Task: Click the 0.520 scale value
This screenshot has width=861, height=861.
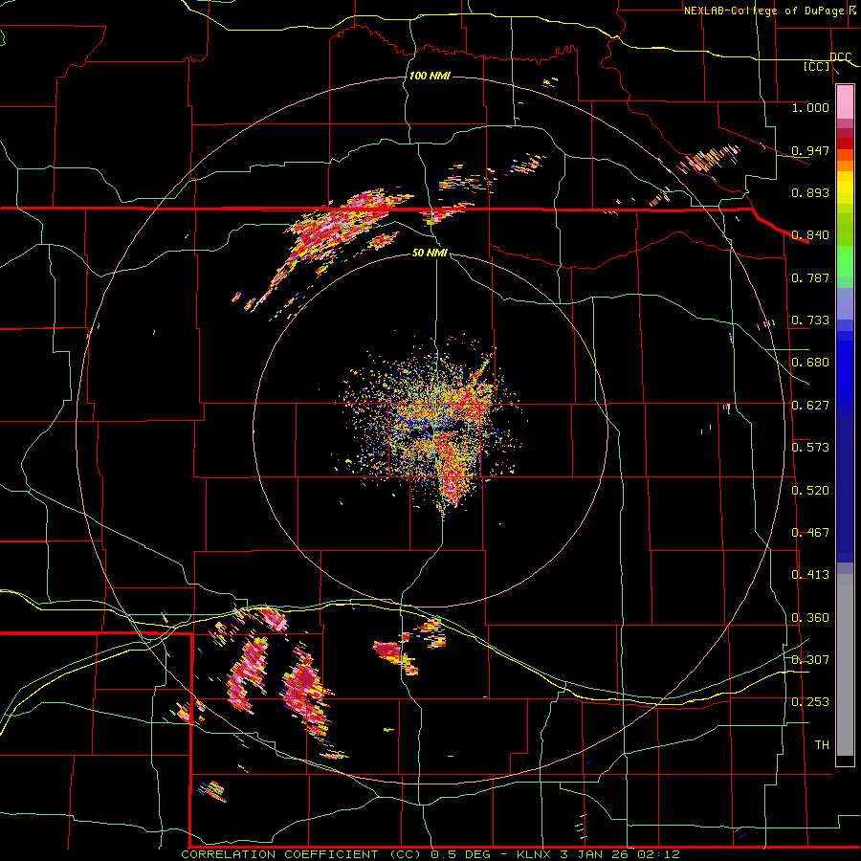Action: point(810,491)
